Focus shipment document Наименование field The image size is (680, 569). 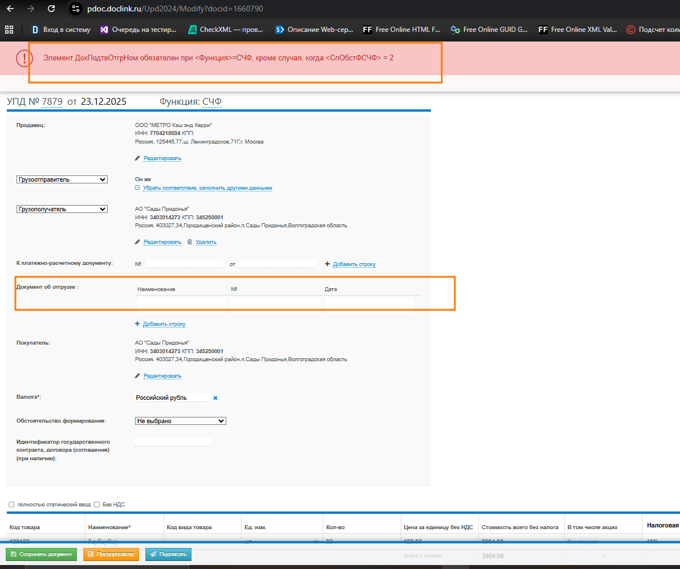coord(182,304)
